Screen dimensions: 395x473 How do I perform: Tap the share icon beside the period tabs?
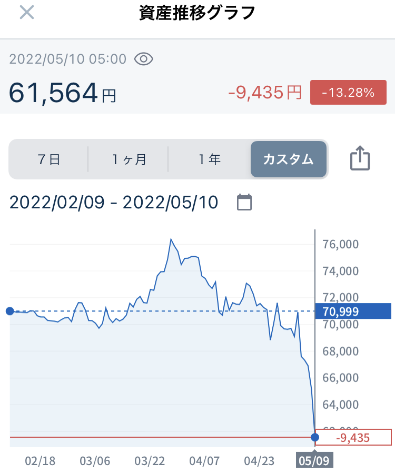(360, 158)
